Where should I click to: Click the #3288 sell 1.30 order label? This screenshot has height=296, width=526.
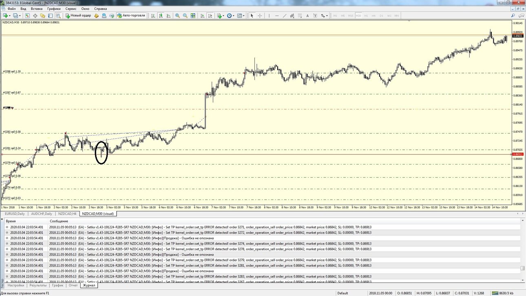[x=12, y=71]
